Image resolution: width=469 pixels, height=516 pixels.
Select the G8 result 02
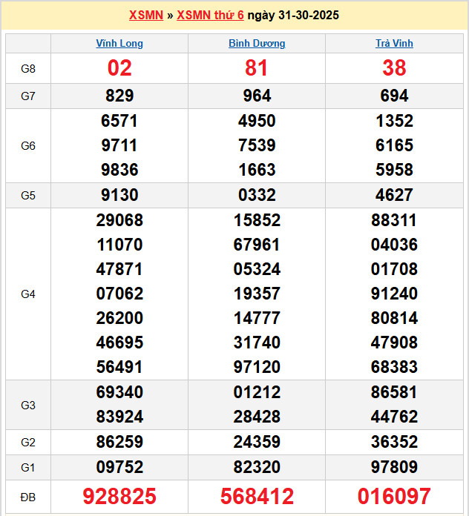[119, 68]
